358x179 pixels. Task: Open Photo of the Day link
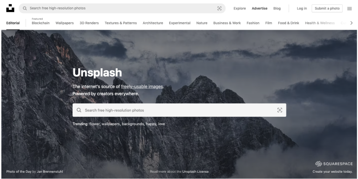(19, 171)
